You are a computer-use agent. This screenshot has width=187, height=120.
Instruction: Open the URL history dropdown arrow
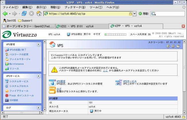134,14
